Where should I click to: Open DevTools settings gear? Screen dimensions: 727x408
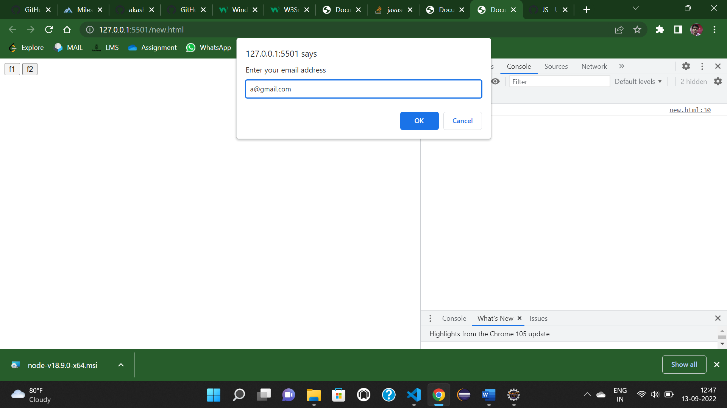[686, 66]
